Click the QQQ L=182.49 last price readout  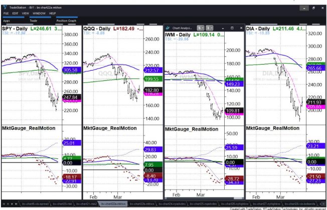pyautogui.click(x=124, y=28)
